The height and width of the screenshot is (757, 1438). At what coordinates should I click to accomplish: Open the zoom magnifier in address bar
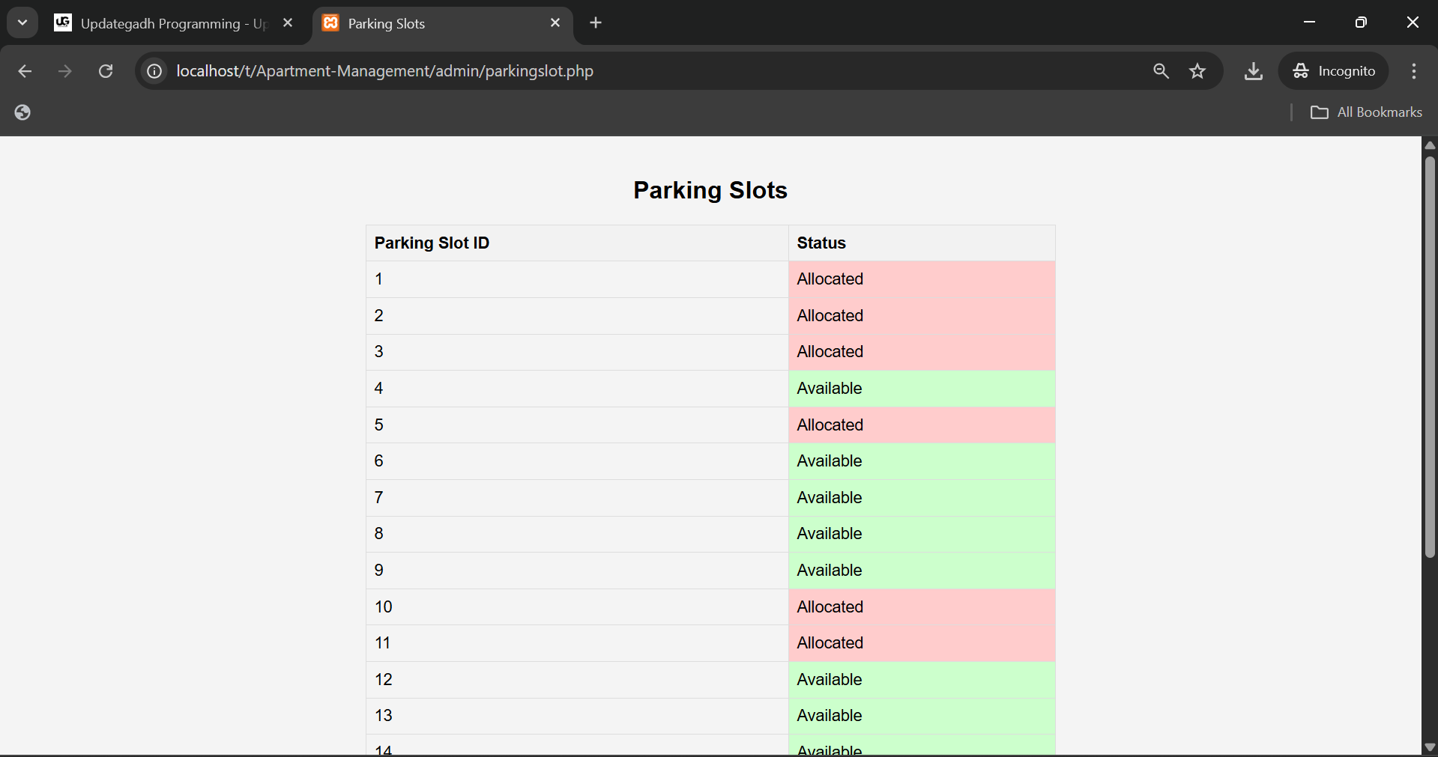pos(1161,71)
